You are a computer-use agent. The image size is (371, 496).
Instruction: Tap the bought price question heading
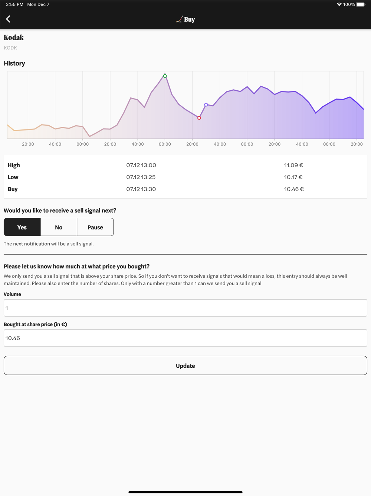76,266
